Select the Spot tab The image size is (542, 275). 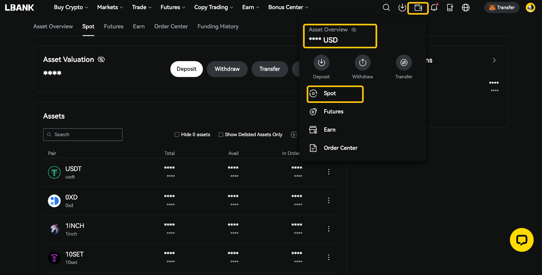88,26
